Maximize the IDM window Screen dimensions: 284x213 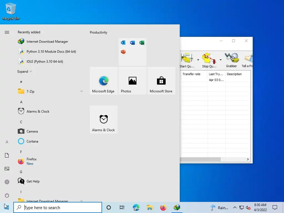point(234,41)
